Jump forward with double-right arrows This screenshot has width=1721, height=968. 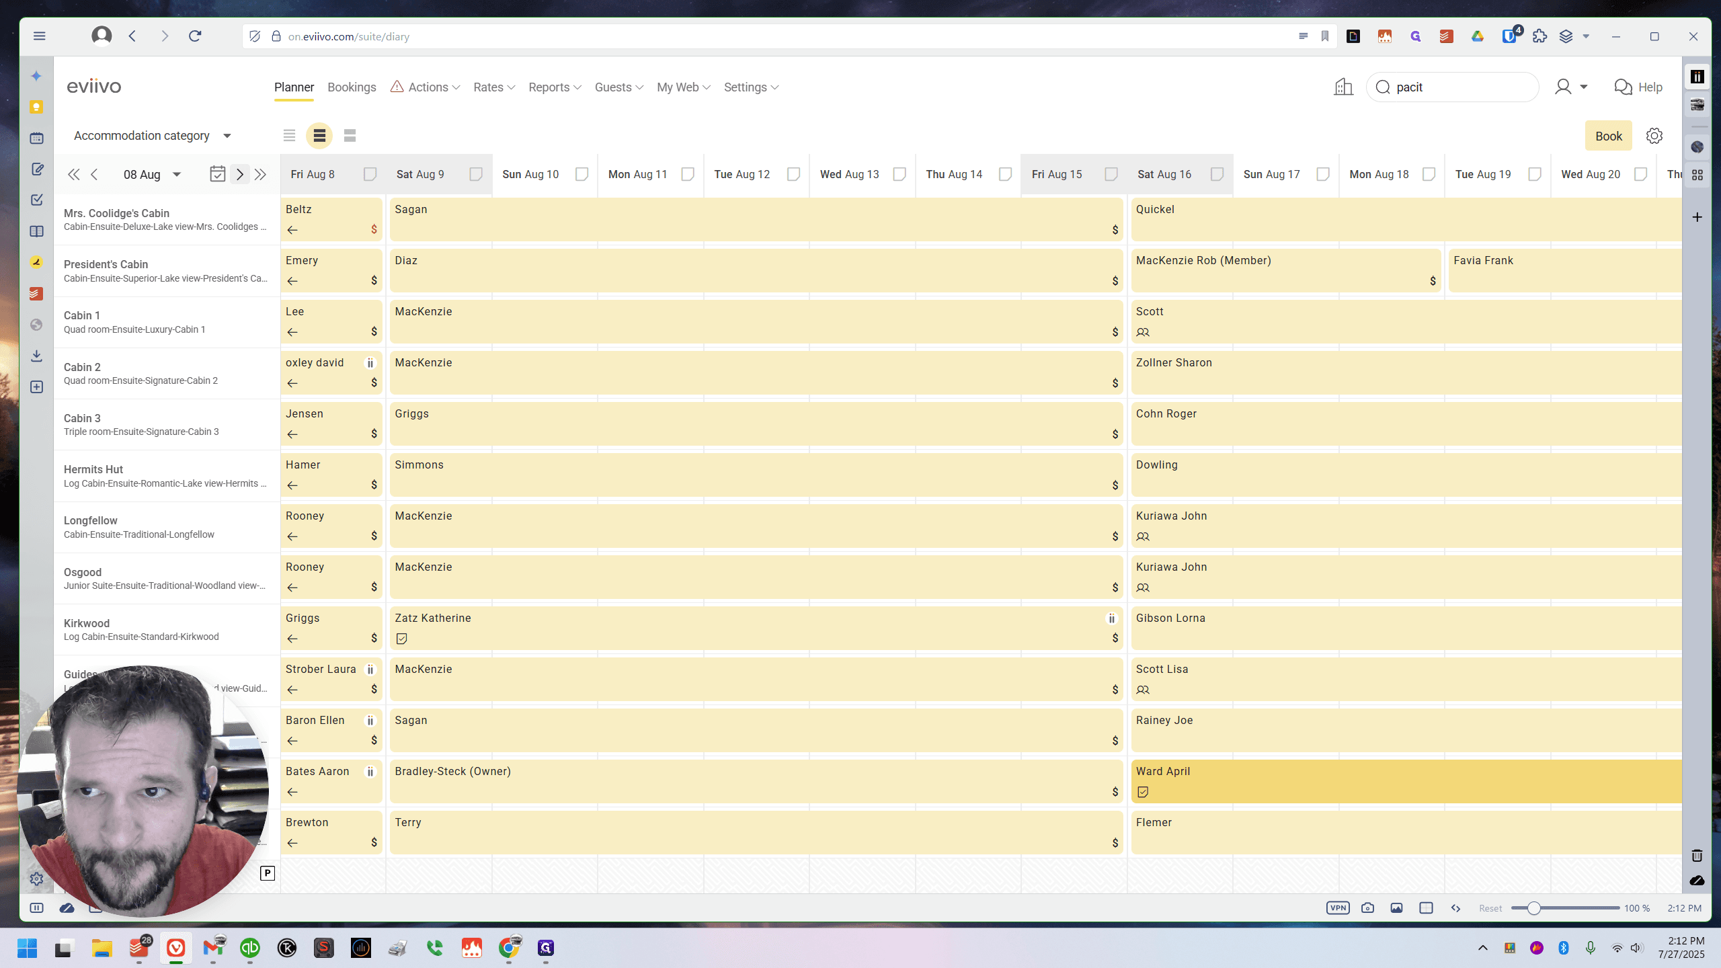(x=261, y=174)
